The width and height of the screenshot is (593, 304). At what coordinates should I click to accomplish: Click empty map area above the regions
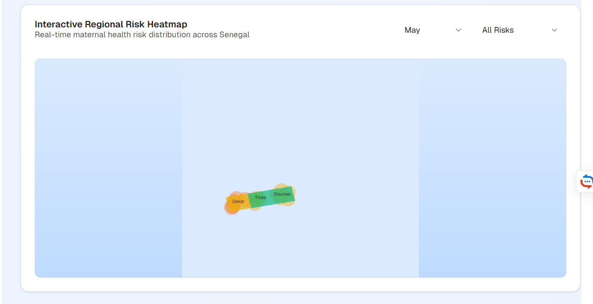300,122
